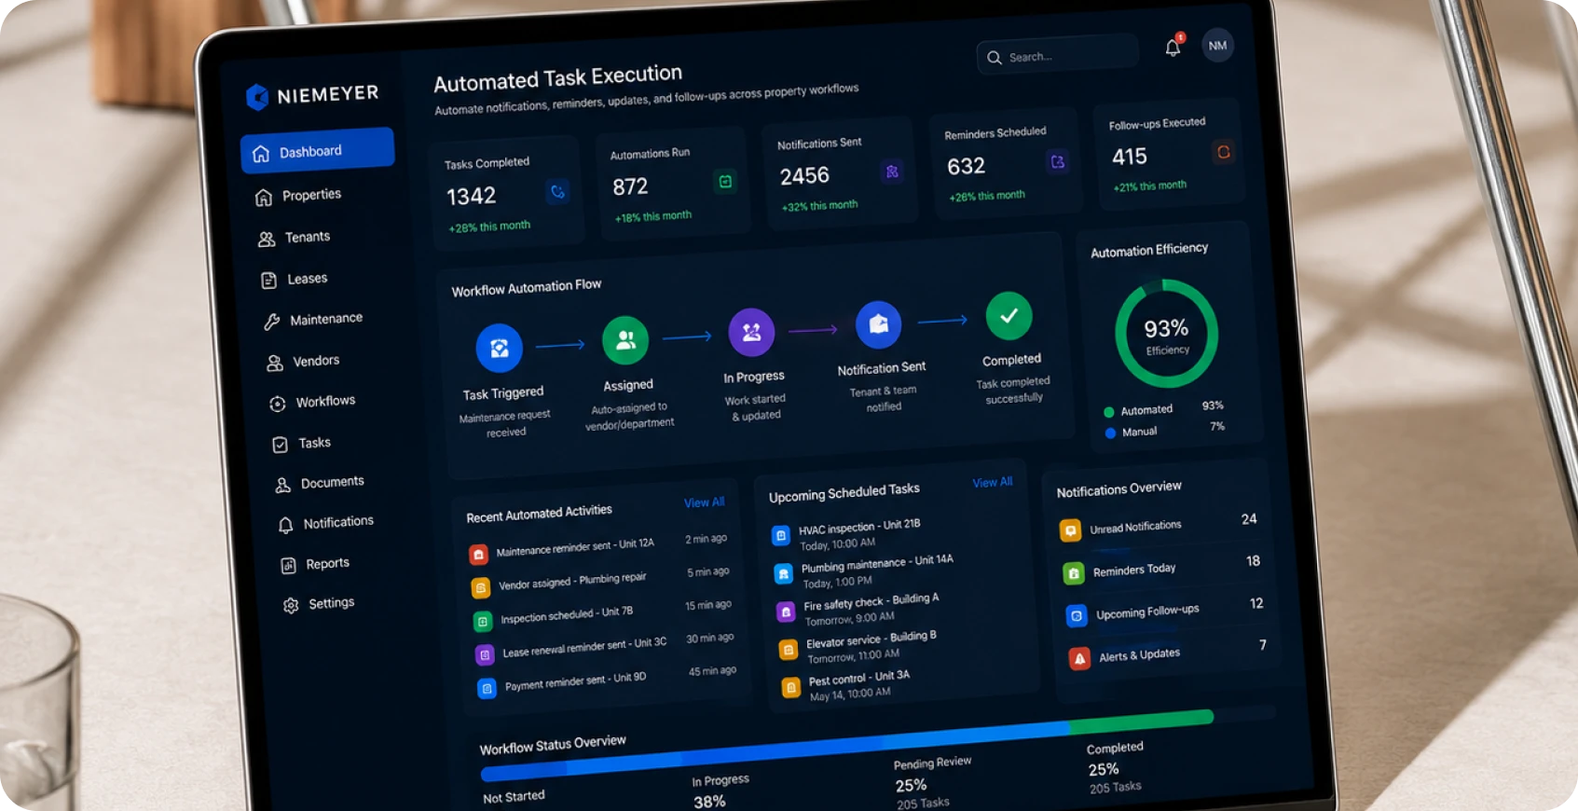Click the Tasks checkbox icon in sidebar

(x=280, y=445)
